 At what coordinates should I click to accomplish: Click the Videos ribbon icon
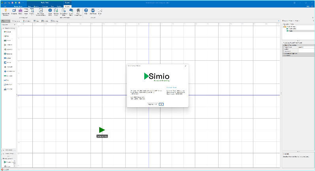[26, 11]
